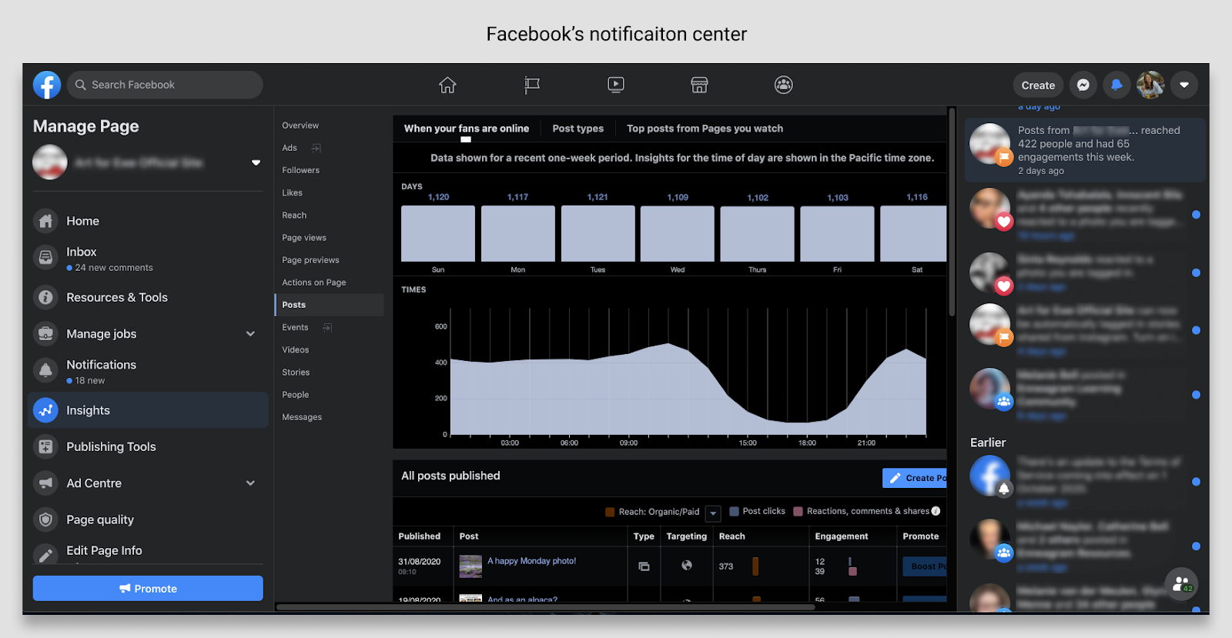Select Reach in Insights menu

pos(294,215)
